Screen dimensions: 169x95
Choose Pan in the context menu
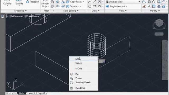[84, 74]
